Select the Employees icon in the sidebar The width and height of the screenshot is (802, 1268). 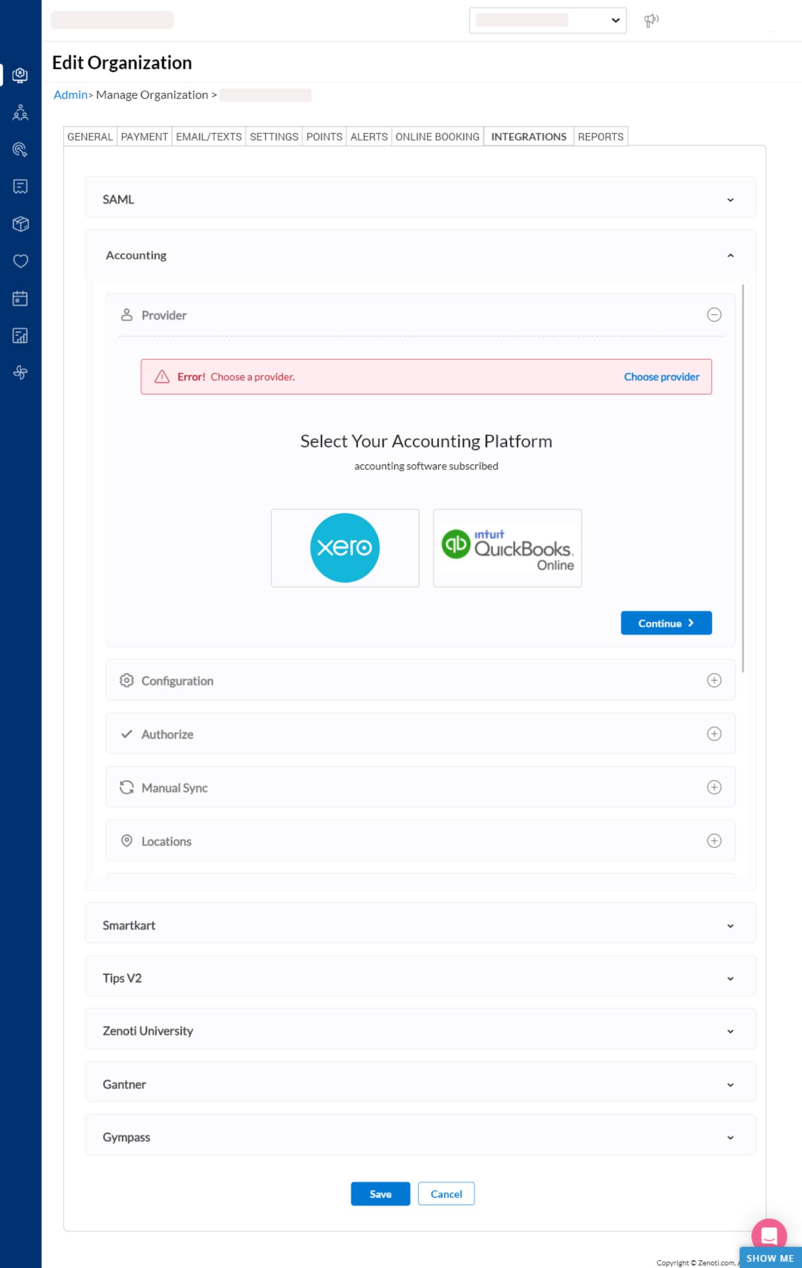tap(20, 112)
